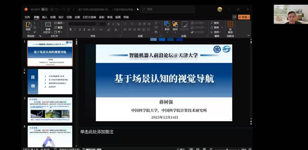Click the zoom slider in status bar
Screen dimensions: 308x150
[x=227, y=149]
